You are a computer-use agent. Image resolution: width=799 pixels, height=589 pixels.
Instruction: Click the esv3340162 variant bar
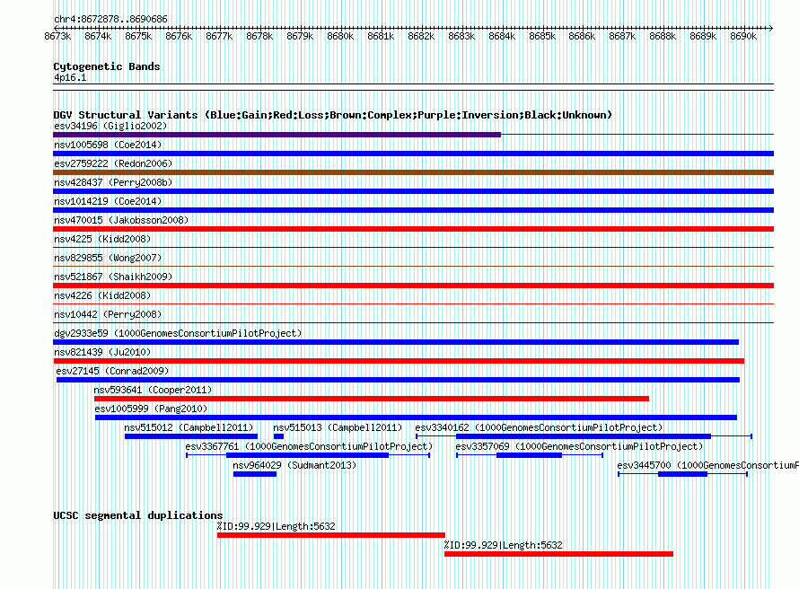coord(584,436)
